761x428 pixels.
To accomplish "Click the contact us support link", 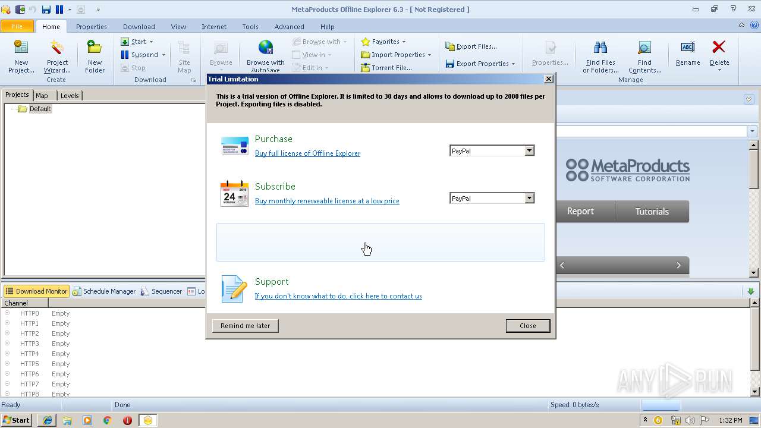I will click(x=338, y=296).
